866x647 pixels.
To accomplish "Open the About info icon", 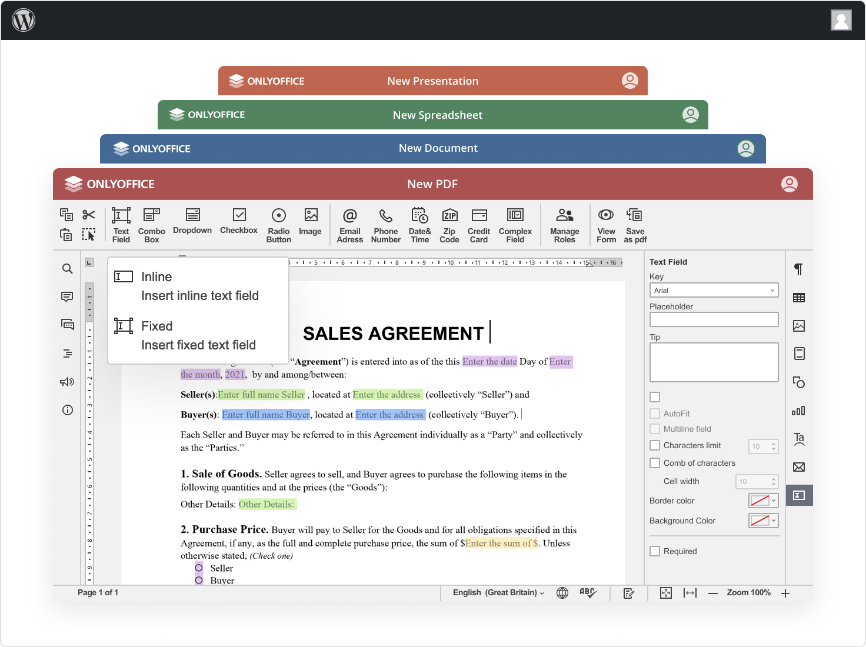I will (x=68, y=410).
